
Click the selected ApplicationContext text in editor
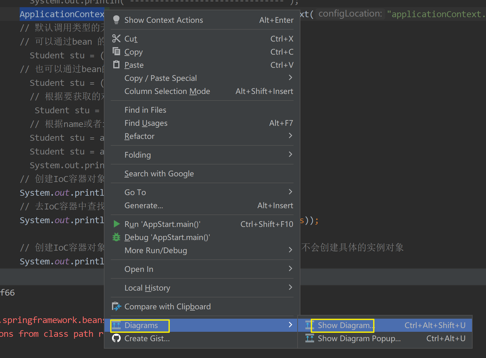click(62, 14)
